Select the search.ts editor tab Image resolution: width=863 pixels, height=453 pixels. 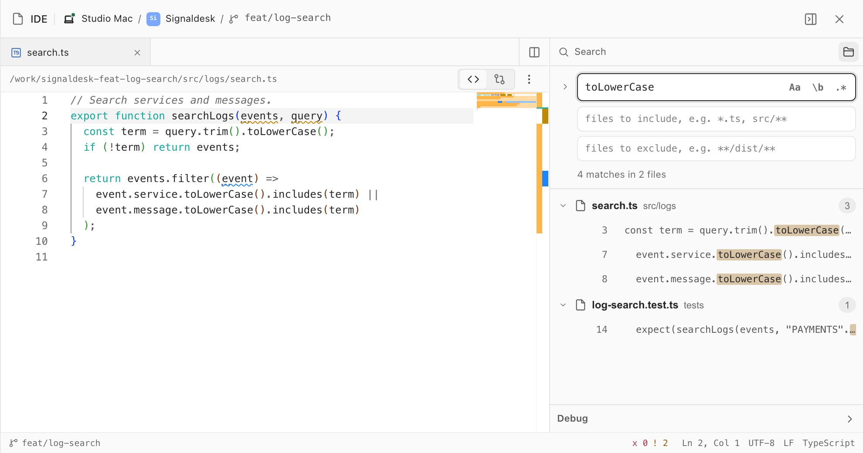76,52
